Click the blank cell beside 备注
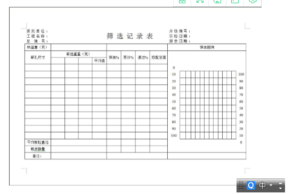The width and height of the screenshot is (293, 194). point(79,156)
